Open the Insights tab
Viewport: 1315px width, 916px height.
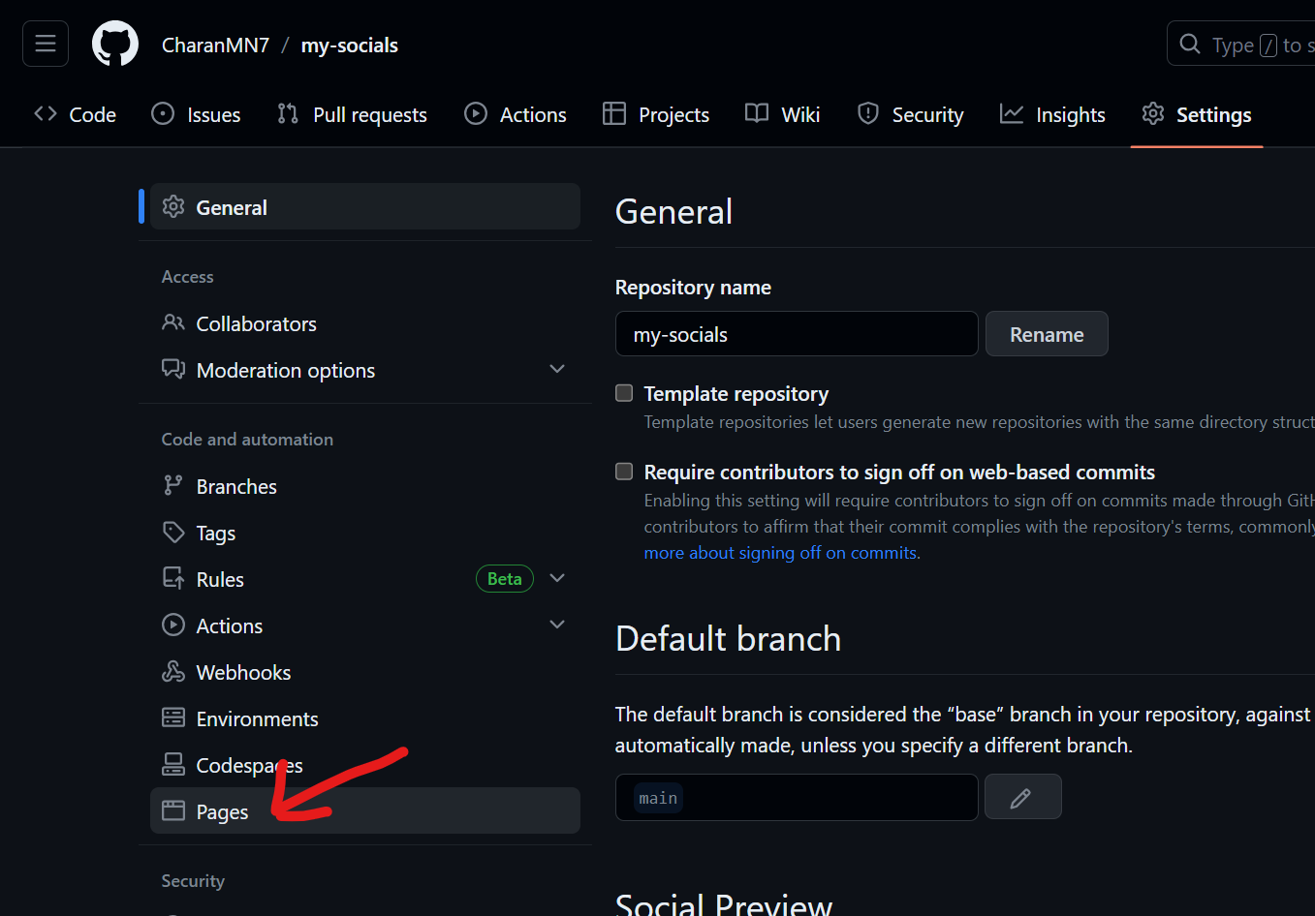(x=1052, y=114)
